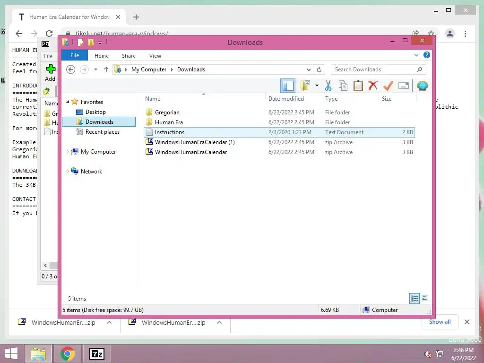Click My Computer in address breadcrumb
484x363 pixels.
tap(149, 69)
